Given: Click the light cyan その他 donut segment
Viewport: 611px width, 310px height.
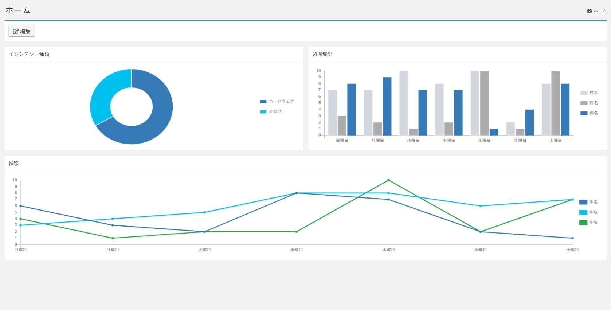Looking at the screenshot, I should [x=106, y=95].
